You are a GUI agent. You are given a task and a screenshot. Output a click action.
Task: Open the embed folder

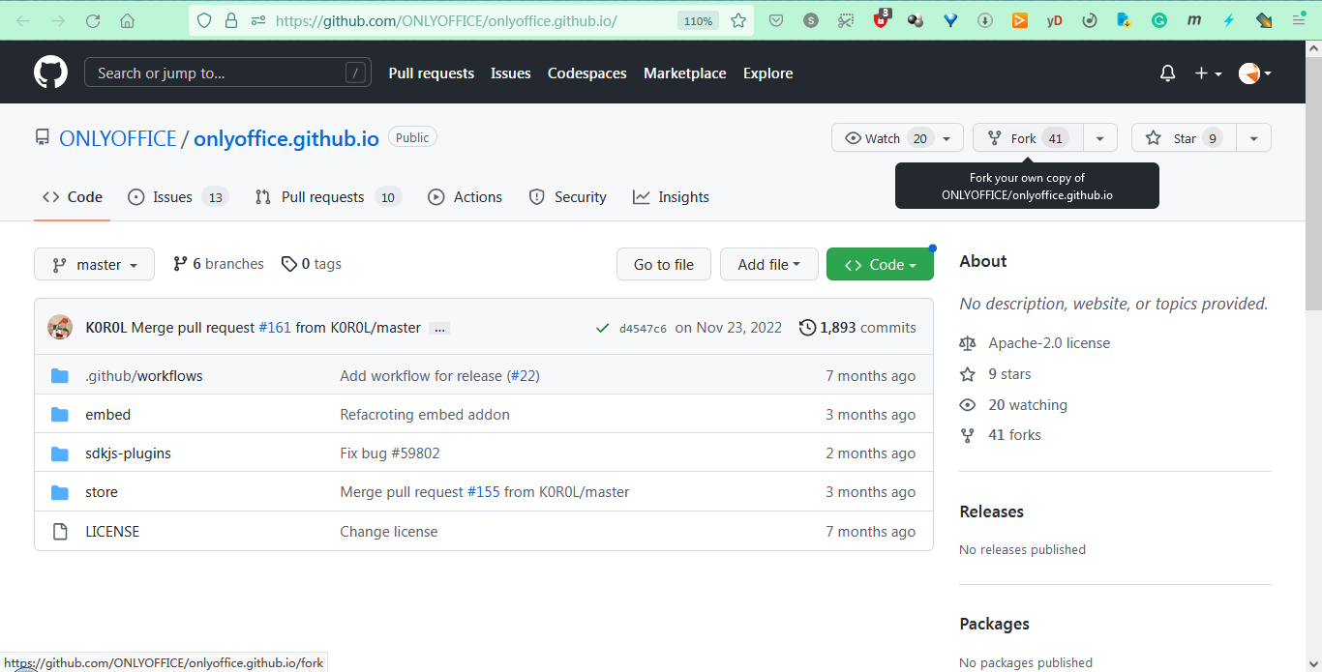[107, 415]
